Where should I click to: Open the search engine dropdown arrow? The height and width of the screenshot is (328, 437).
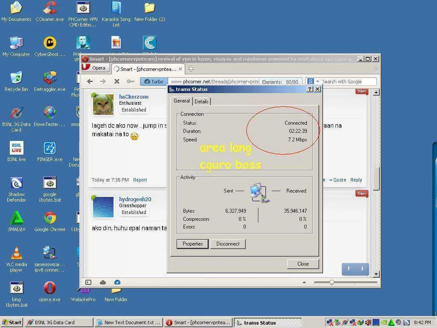(318, 82)
